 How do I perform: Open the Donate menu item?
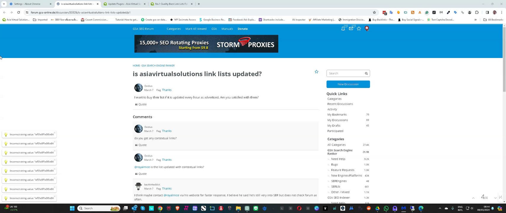242,29
